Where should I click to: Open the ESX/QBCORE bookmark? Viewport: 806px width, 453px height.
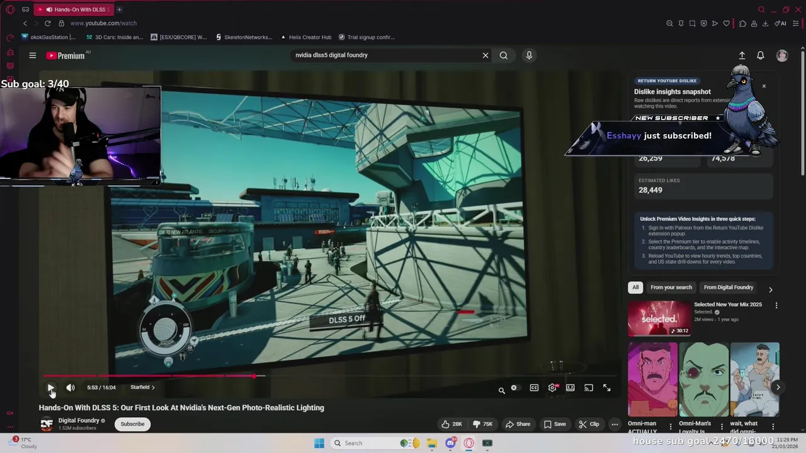tap(179, 37)
